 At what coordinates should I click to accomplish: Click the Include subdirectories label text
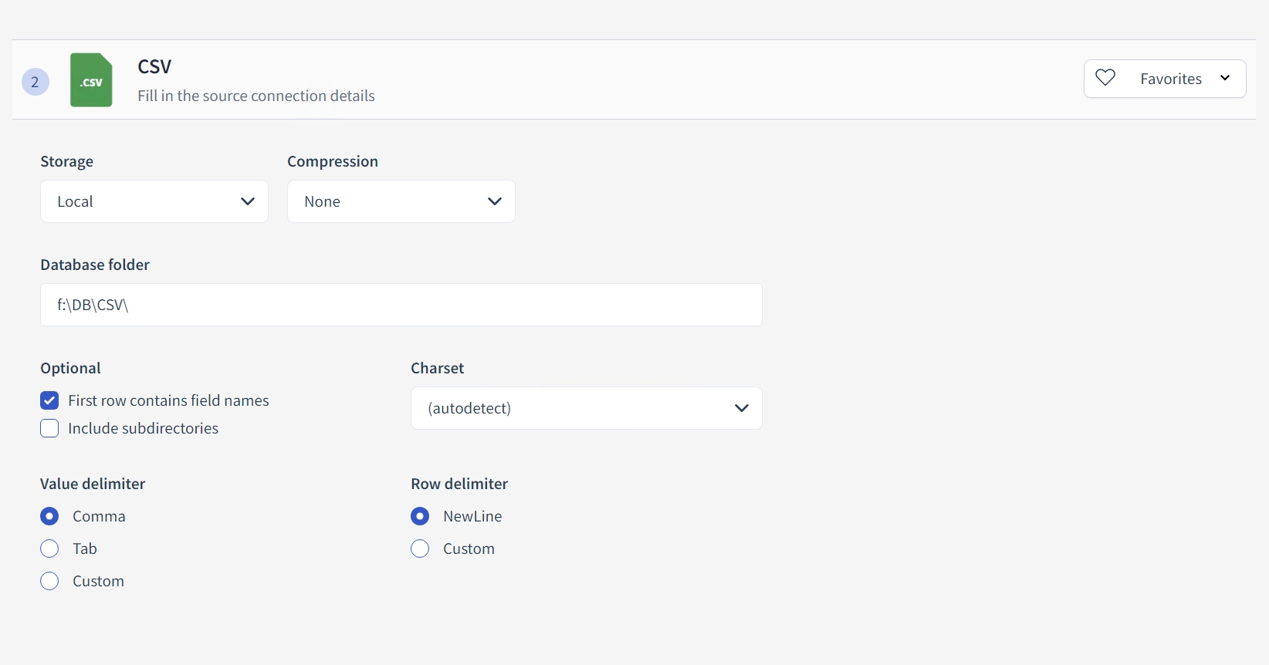143,428
